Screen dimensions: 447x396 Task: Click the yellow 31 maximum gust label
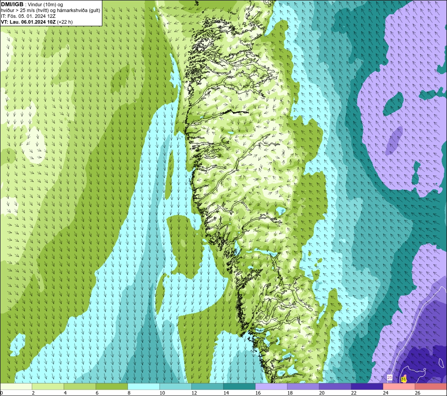[403, 379]
